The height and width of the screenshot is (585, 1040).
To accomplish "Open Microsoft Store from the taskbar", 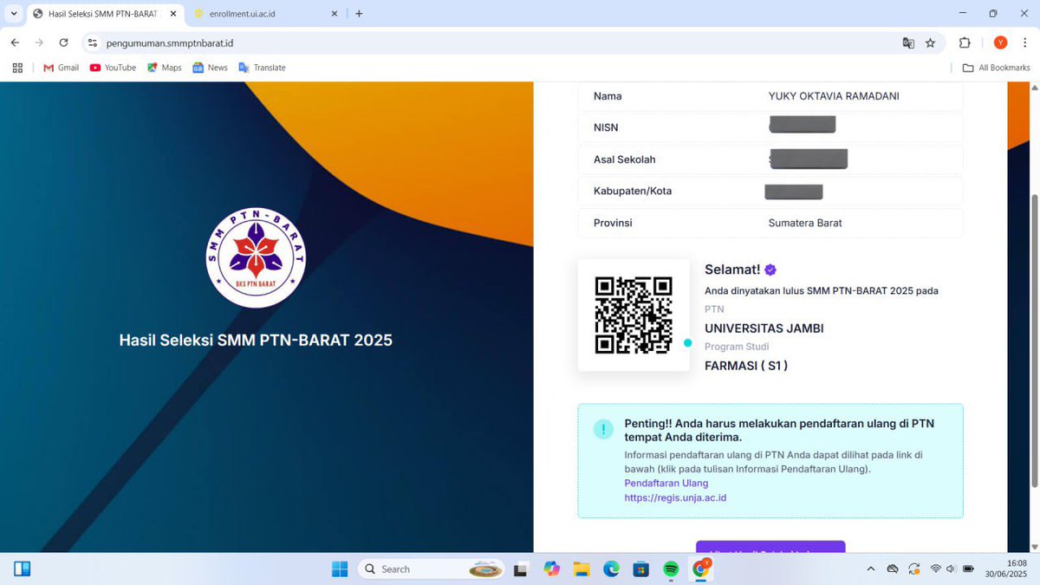I will click(x=640, y=569).
